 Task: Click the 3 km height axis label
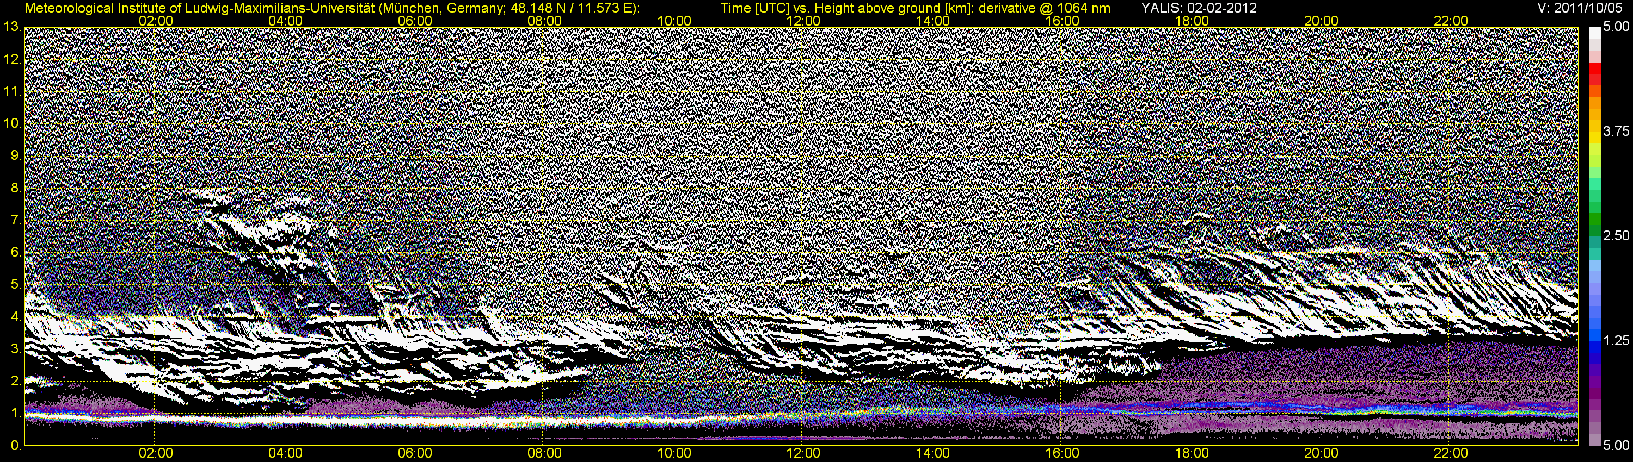[x=15, y=349]
